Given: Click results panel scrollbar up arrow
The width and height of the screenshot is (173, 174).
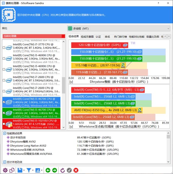Looking at the screenshot, I should pyautogui.click(x=168, y=133).
